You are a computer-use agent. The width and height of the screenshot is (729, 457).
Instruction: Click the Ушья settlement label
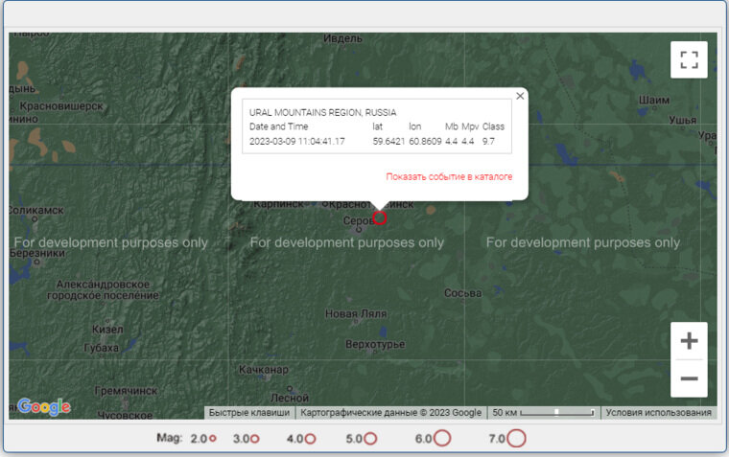pyautogui.click(x=683, y=121)
